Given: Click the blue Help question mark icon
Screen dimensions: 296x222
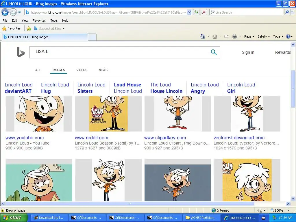Looking at the screenshot, I should coord(288,36).
